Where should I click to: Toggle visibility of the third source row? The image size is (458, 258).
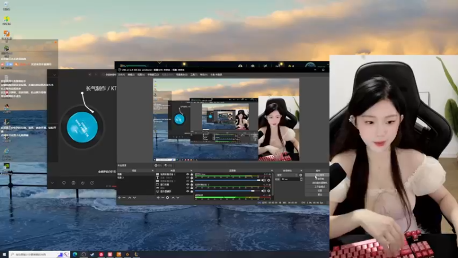188,181
